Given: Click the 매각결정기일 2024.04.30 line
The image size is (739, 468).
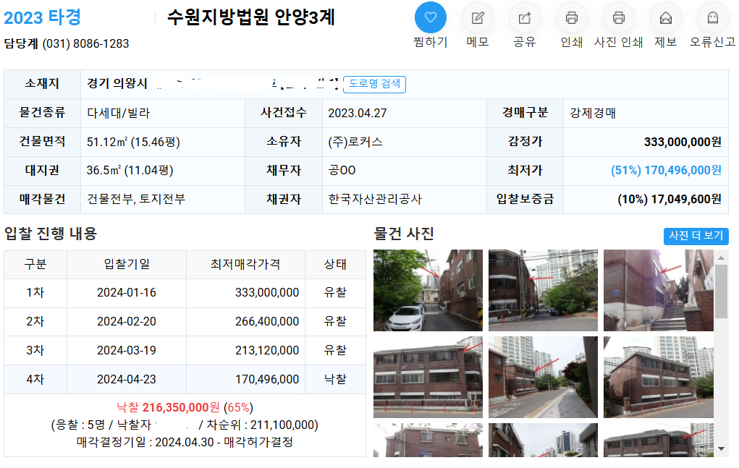Looking at the screenshot, I should click(185, 442).
